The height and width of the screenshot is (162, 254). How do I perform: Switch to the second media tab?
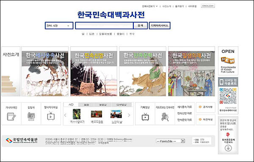[86, 105]
